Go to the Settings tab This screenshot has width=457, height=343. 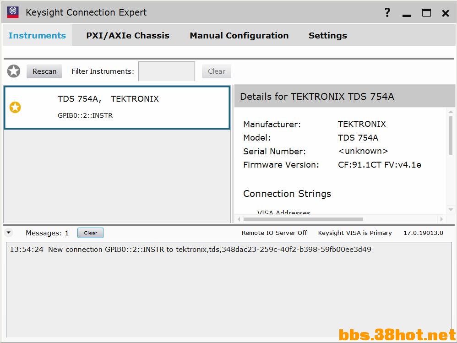327,35
